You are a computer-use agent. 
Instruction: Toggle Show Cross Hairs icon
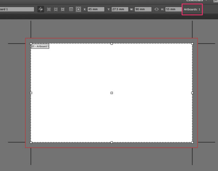56,9
